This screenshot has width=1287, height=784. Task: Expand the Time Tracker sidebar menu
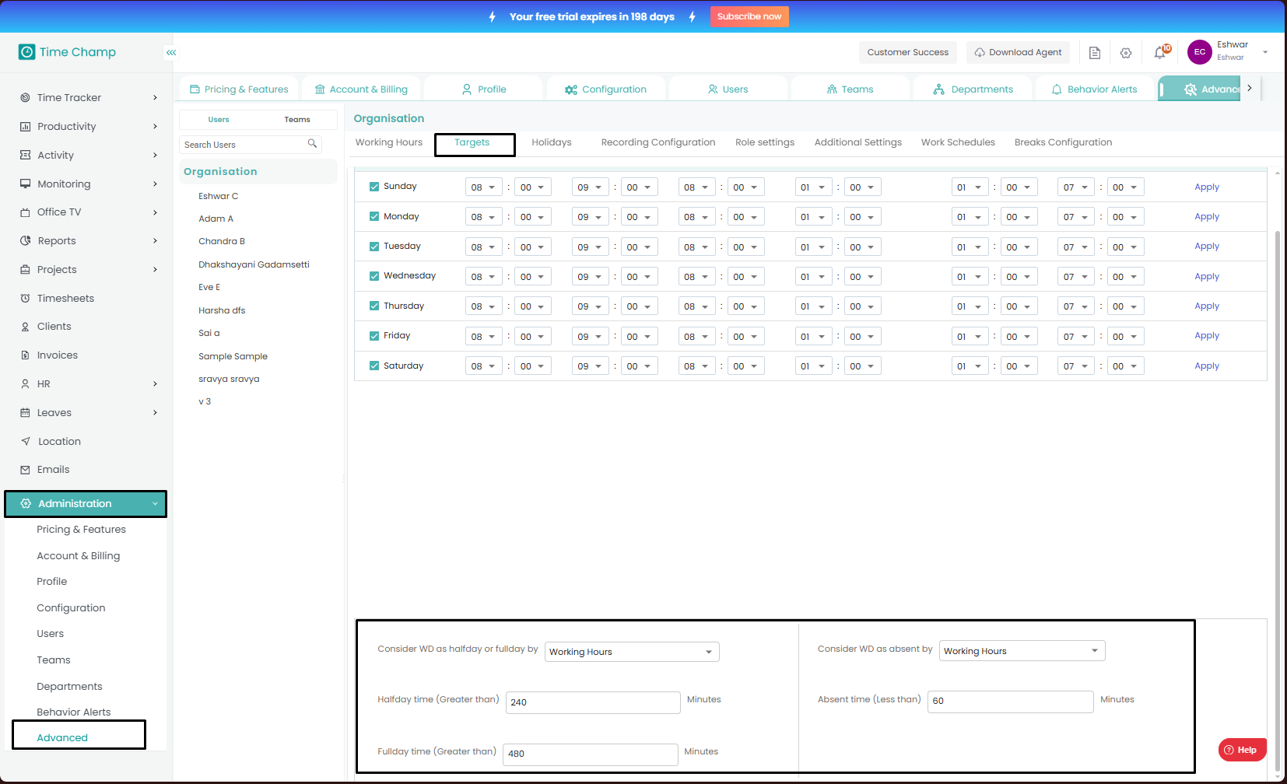tap(89, 97)
